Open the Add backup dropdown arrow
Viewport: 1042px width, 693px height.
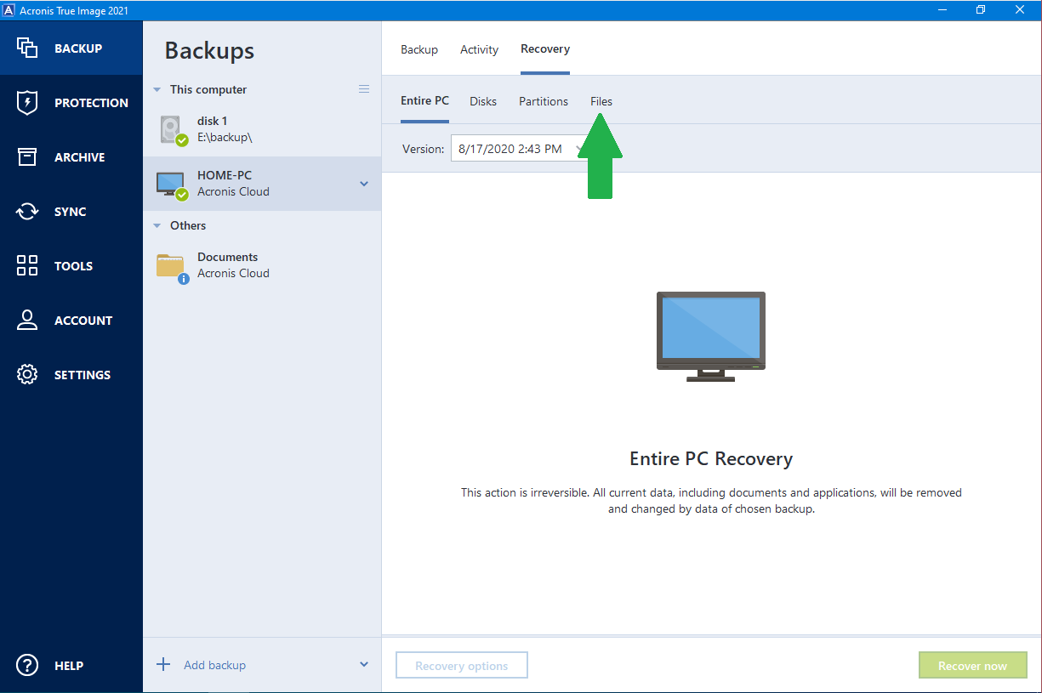point(364,665)
